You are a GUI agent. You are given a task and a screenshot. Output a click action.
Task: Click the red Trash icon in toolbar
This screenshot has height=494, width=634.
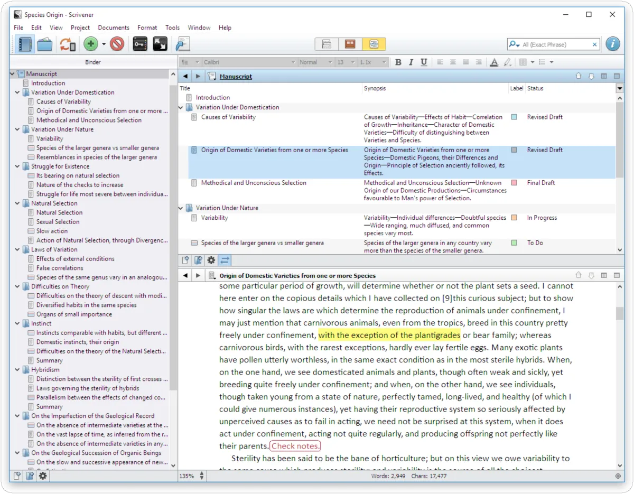pyautogui.click(x=117, y=44)
